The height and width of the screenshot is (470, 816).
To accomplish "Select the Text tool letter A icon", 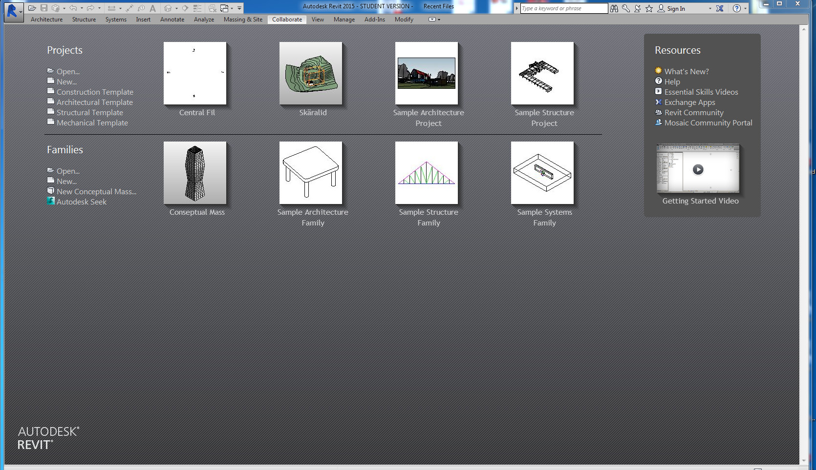I will 152,8.
